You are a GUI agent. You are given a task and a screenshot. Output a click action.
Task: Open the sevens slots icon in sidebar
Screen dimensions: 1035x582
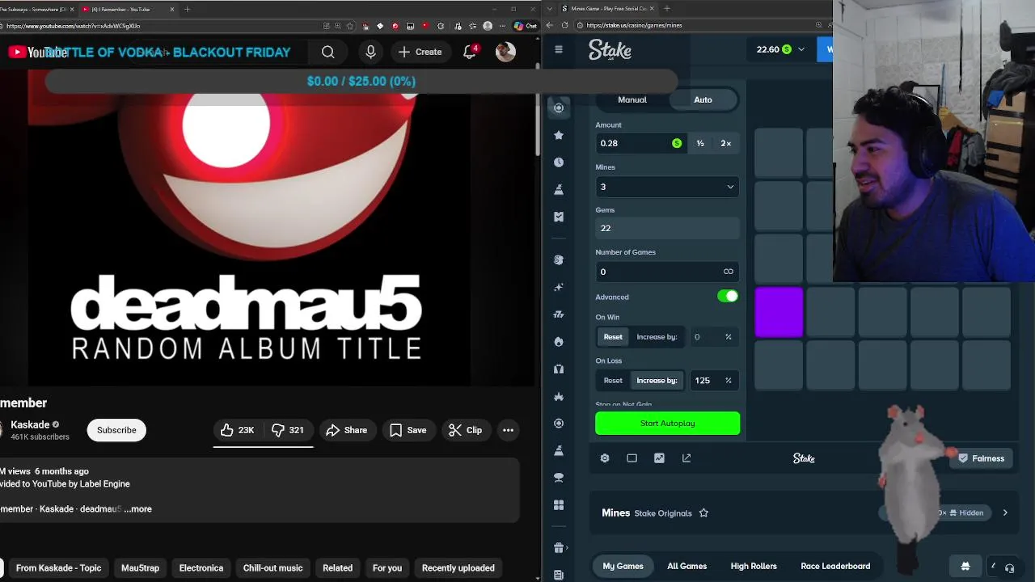pos(559,314)
